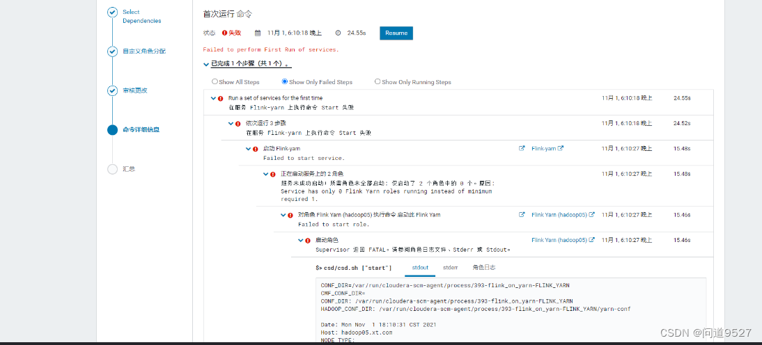Click the 24.52s duration value
Viewport: 762px width, 345px height.
coord(682,123)
